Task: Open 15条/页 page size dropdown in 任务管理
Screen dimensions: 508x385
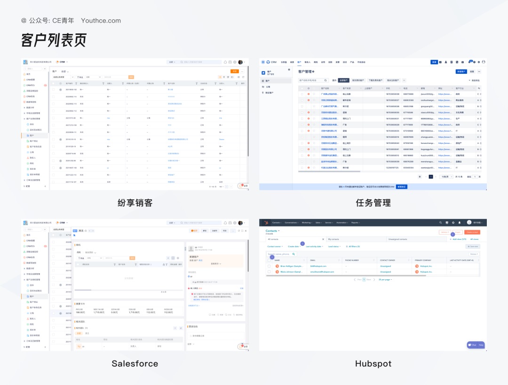Action: [x=447, y=177]
